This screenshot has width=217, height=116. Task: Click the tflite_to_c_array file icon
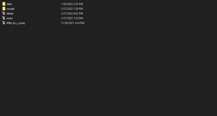[4, 23]
